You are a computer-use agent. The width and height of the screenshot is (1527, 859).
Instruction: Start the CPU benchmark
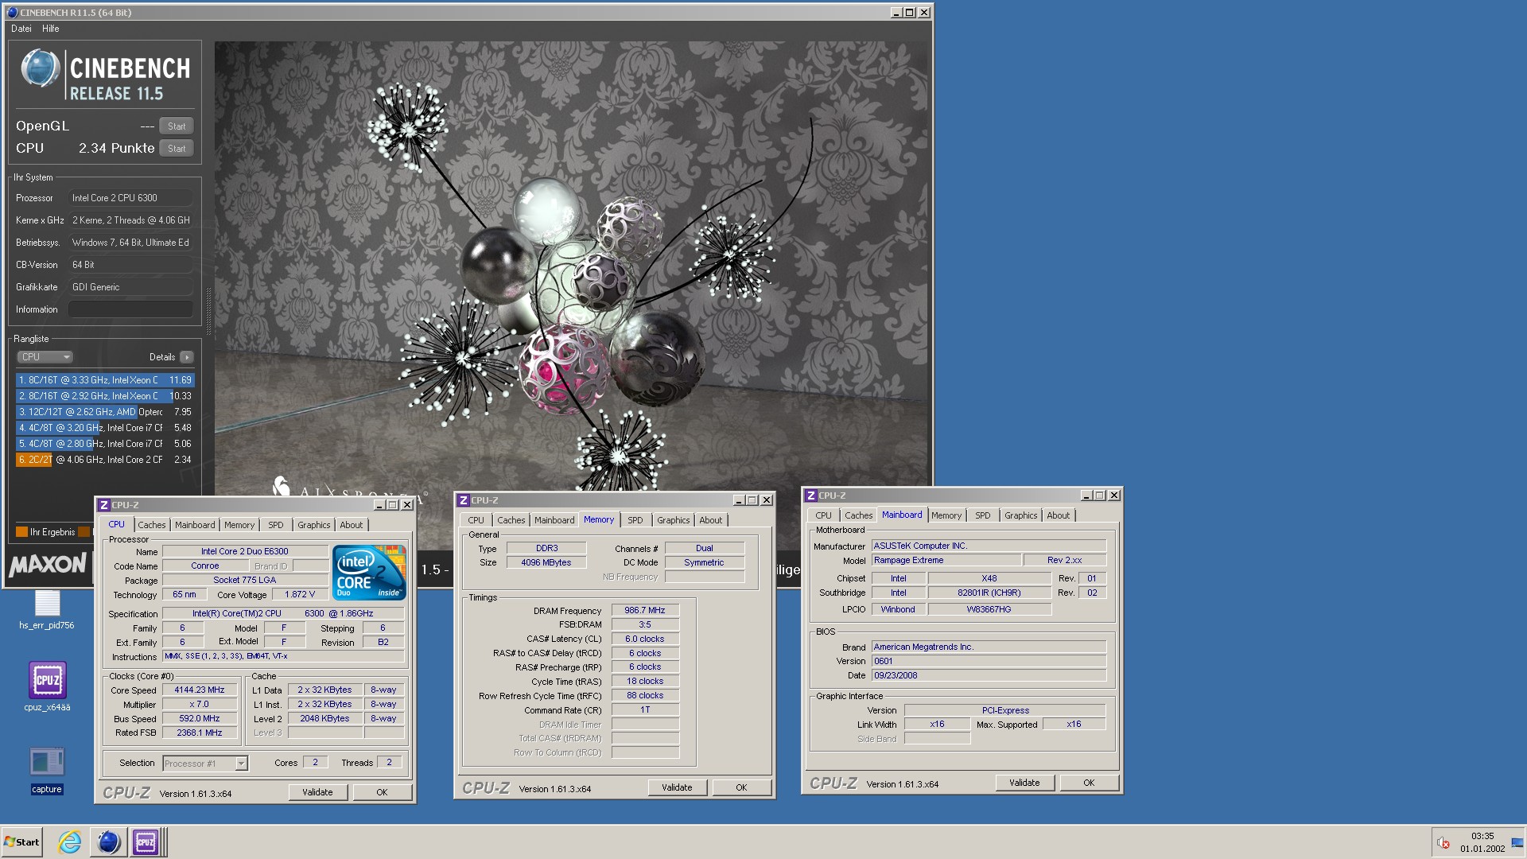click(177, 148)
